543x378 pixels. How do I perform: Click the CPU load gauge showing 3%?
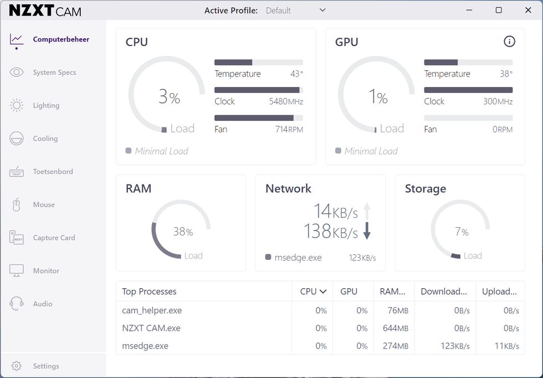[167, 95]
